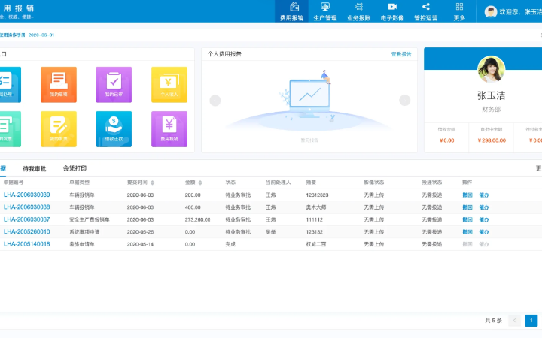Click the 单据编号 column header

point(14,182)
